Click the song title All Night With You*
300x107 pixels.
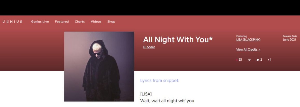pyautogui.click(x=178, y=40)
